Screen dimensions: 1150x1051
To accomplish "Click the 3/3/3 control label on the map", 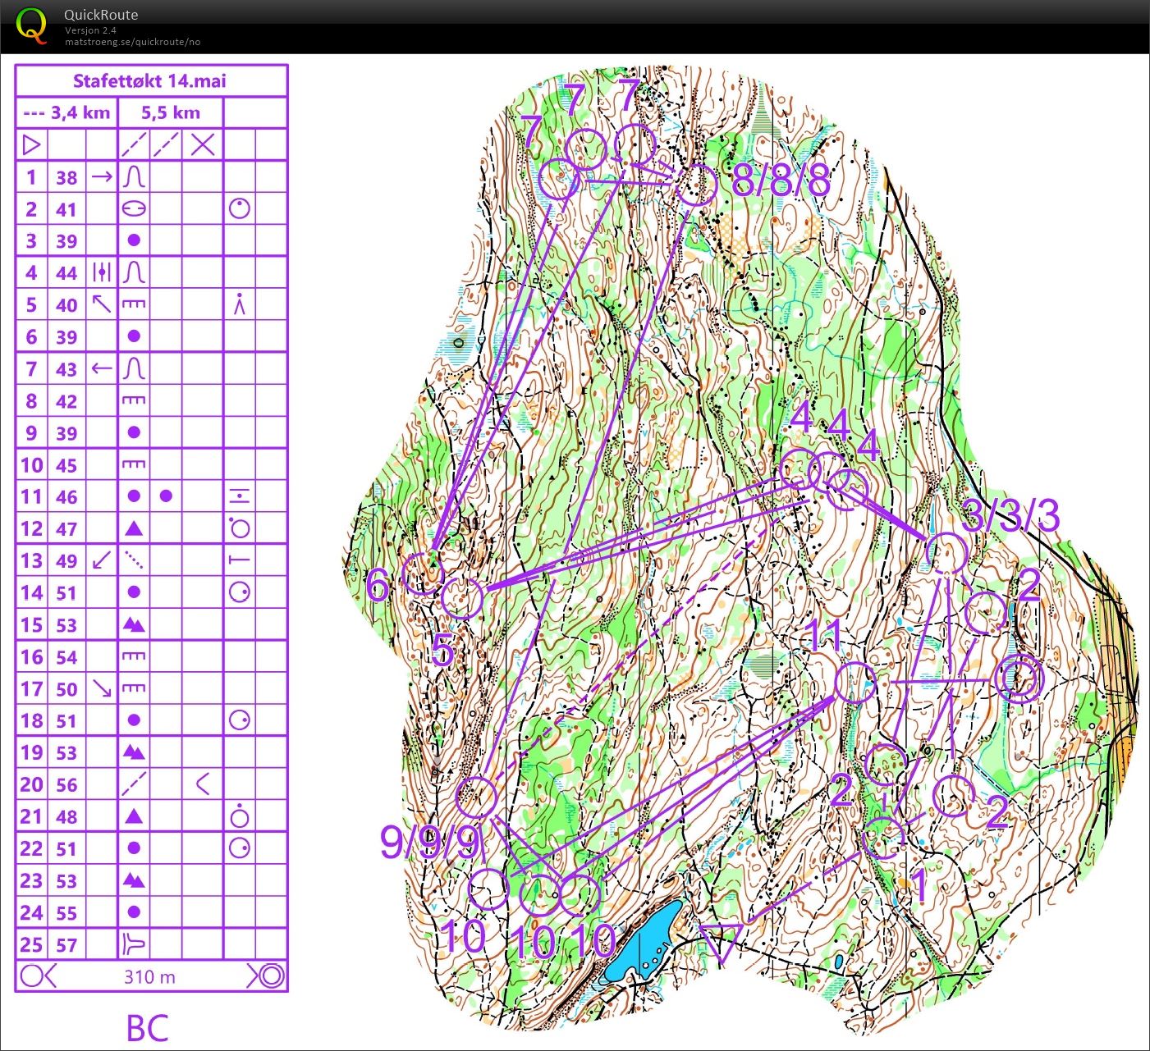I will [x=1010, y=515].
